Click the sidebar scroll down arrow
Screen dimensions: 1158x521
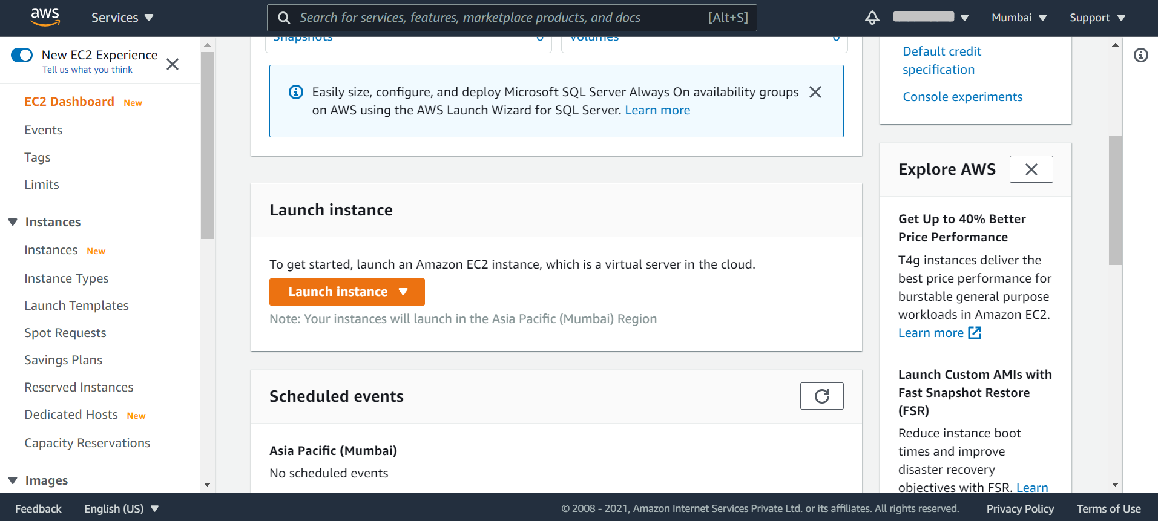[x=207, y=485]
